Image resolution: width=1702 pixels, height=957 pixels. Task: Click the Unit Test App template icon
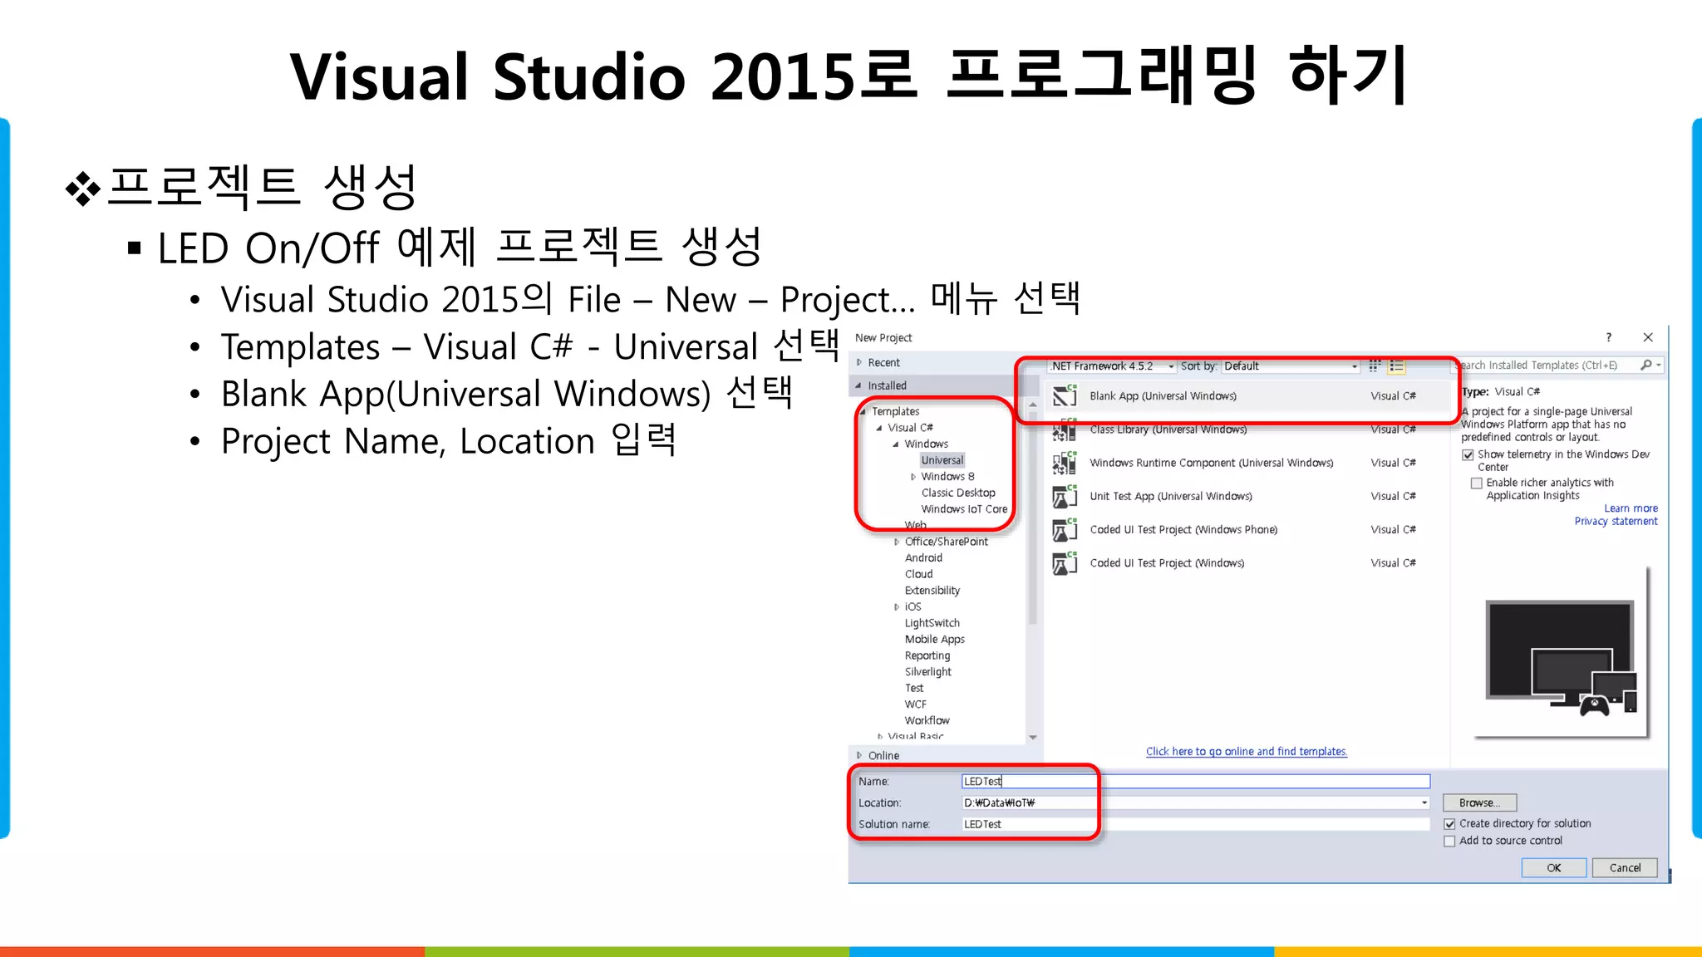[1065, 496]
